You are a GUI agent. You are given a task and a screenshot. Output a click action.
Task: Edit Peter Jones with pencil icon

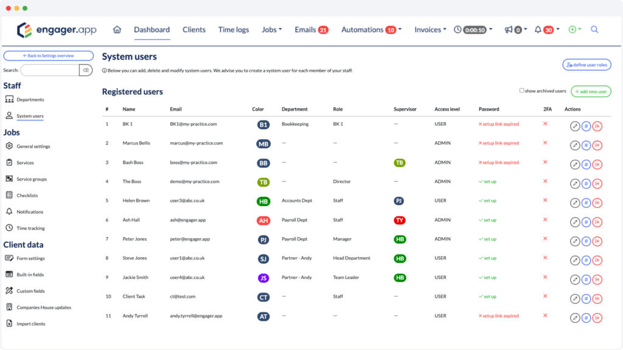(574, 241)
